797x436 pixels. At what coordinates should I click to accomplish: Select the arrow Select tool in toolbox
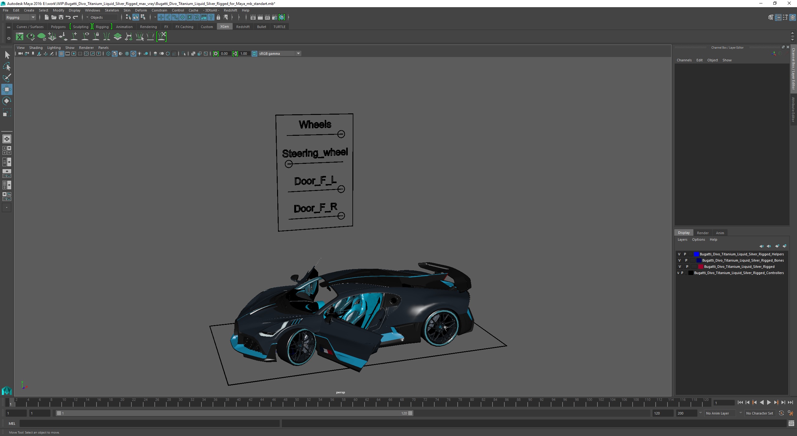[x=7, y=55]
